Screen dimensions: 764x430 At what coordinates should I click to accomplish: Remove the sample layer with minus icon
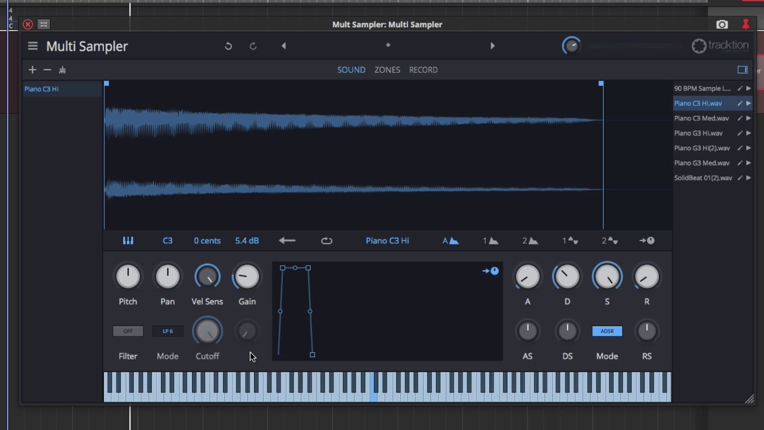point(47,70)
